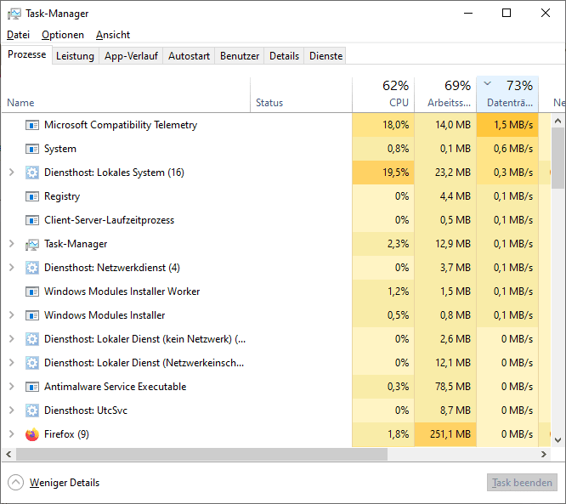
Task: Expand the Firefox (9) process group
Action: [11, 434]
